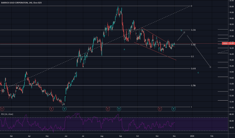The image size is (235, 138).
Task: Click the 11.50 price axis label
Action: 231,108
